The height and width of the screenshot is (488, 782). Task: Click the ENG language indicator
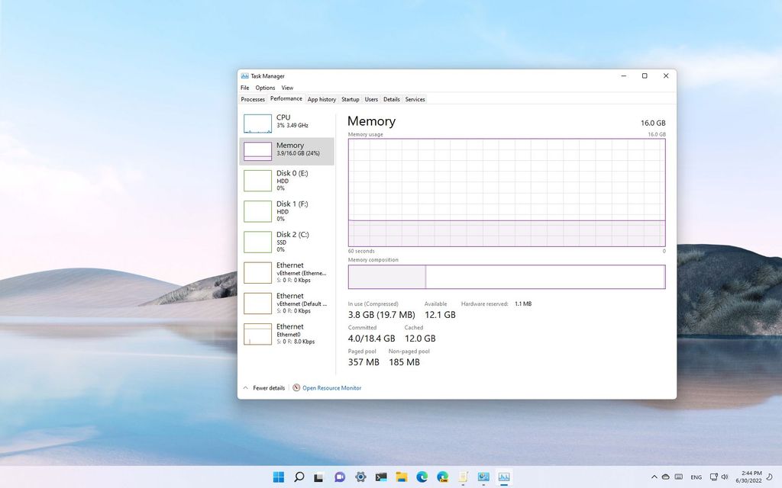[x=696, y=477]
